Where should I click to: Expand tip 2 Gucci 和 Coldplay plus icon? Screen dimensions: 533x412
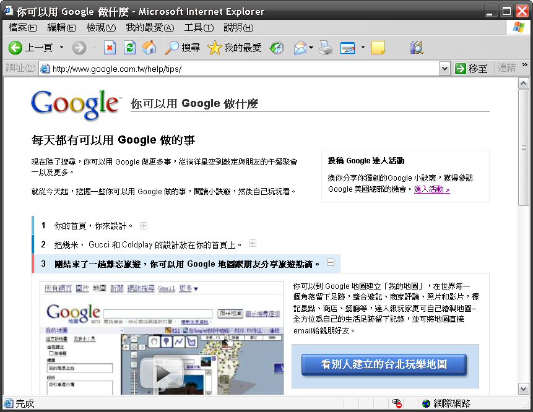coord(252,243)
